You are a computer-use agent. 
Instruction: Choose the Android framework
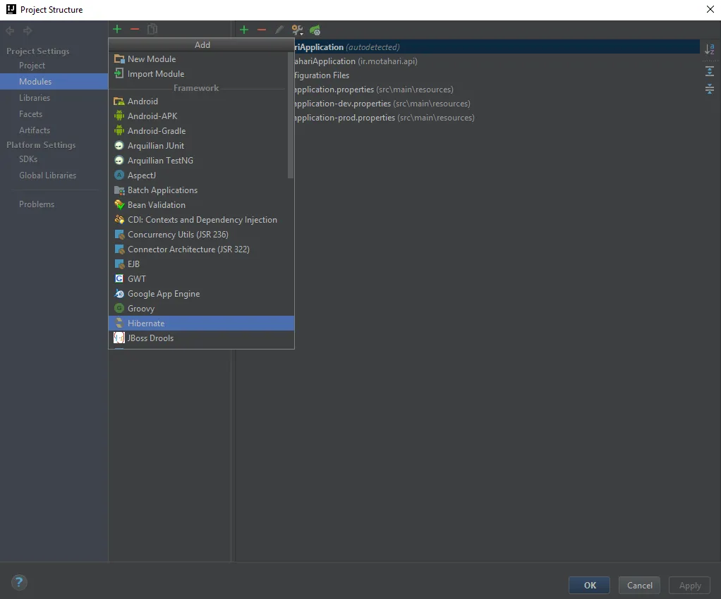(x=201, y=101)
